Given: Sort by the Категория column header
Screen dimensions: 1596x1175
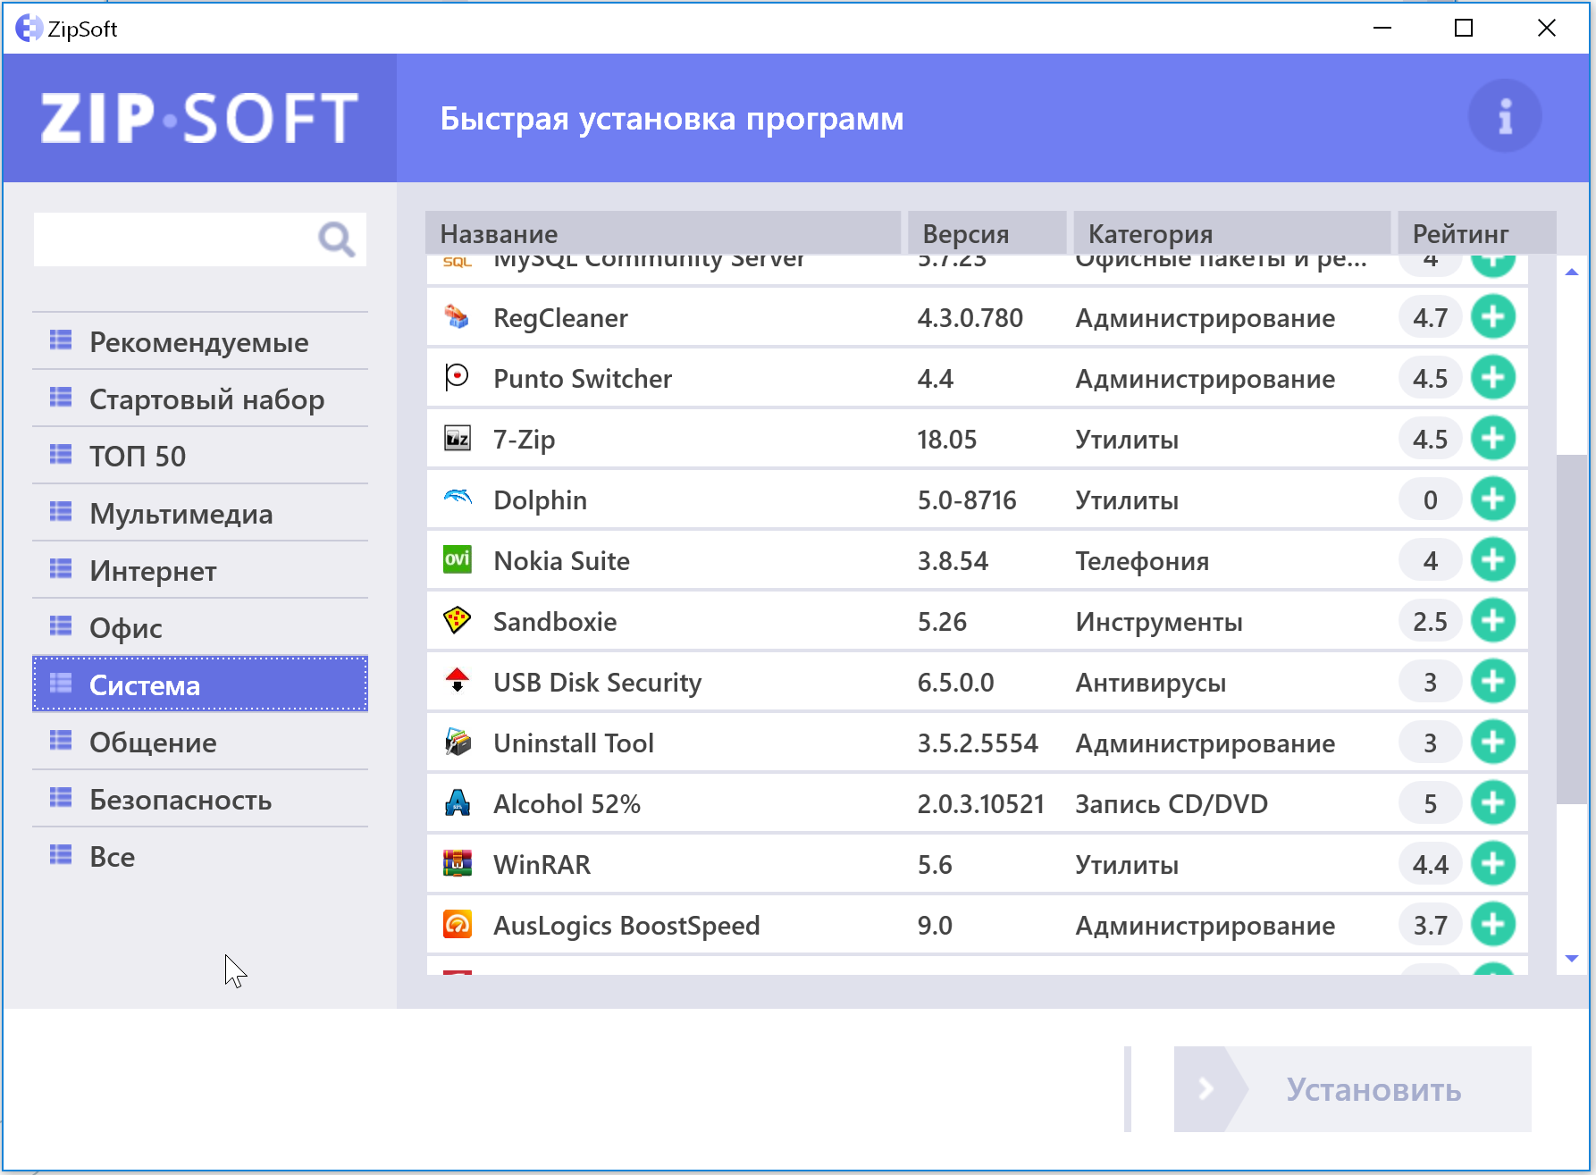Looking at the screenshot, I should point(1231,232).
